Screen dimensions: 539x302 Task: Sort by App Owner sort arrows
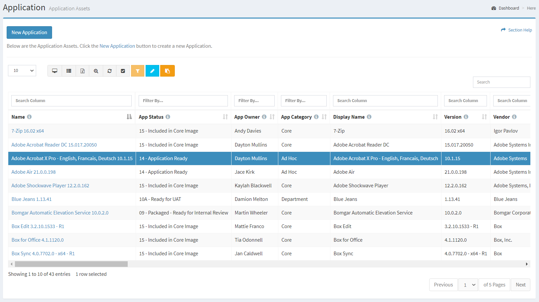[x=272, y=117]
